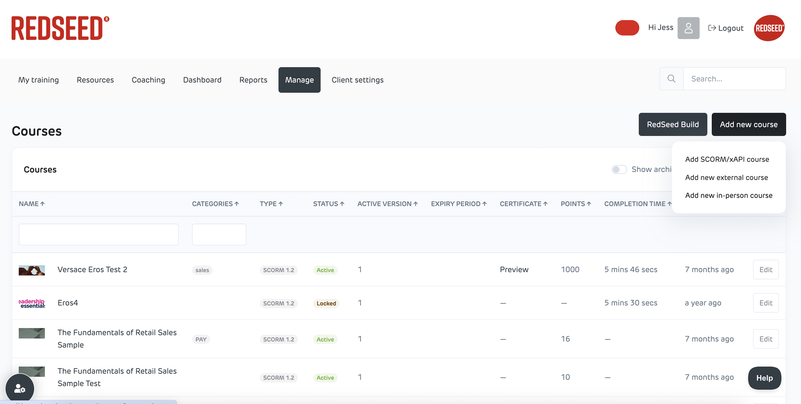Image resolution: width=801 pixels, height=404 pixels.
Task: Select Add SCORM/xAPI course option
Action: click(727, 159)
